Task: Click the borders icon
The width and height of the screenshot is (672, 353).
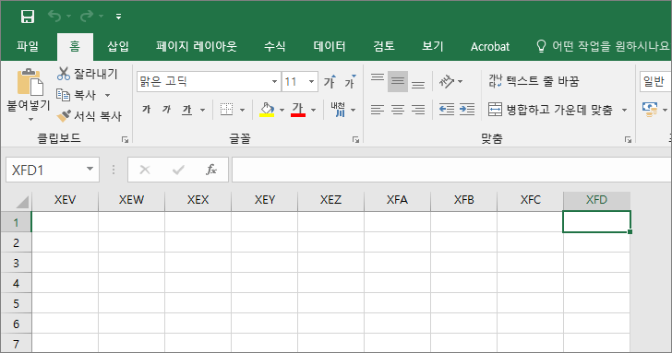Action: (x=227, y=110)
